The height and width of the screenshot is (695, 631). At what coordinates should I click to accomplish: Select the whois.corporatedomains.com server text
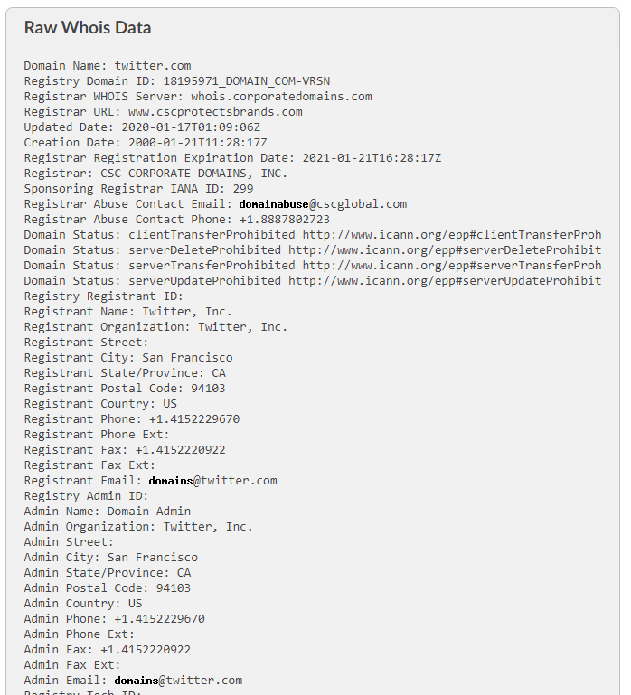[x=281, y=97]
